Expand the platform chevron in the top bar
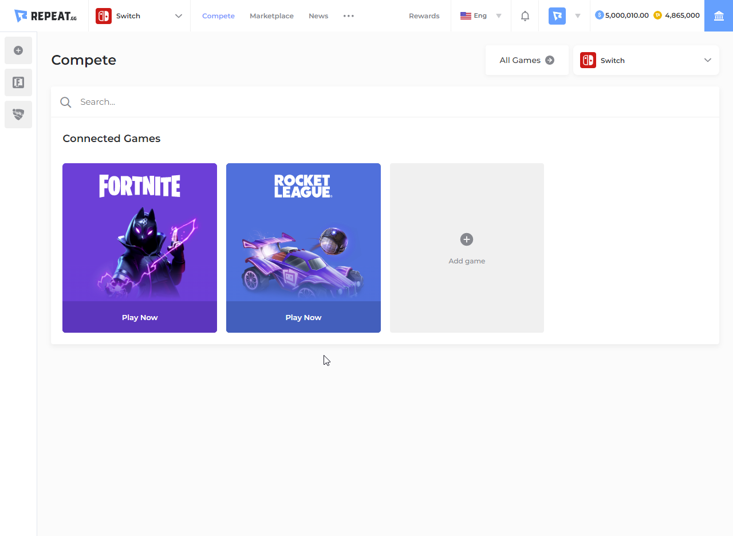The width and height of the screenshot is (733, 536). coord(179,16)
